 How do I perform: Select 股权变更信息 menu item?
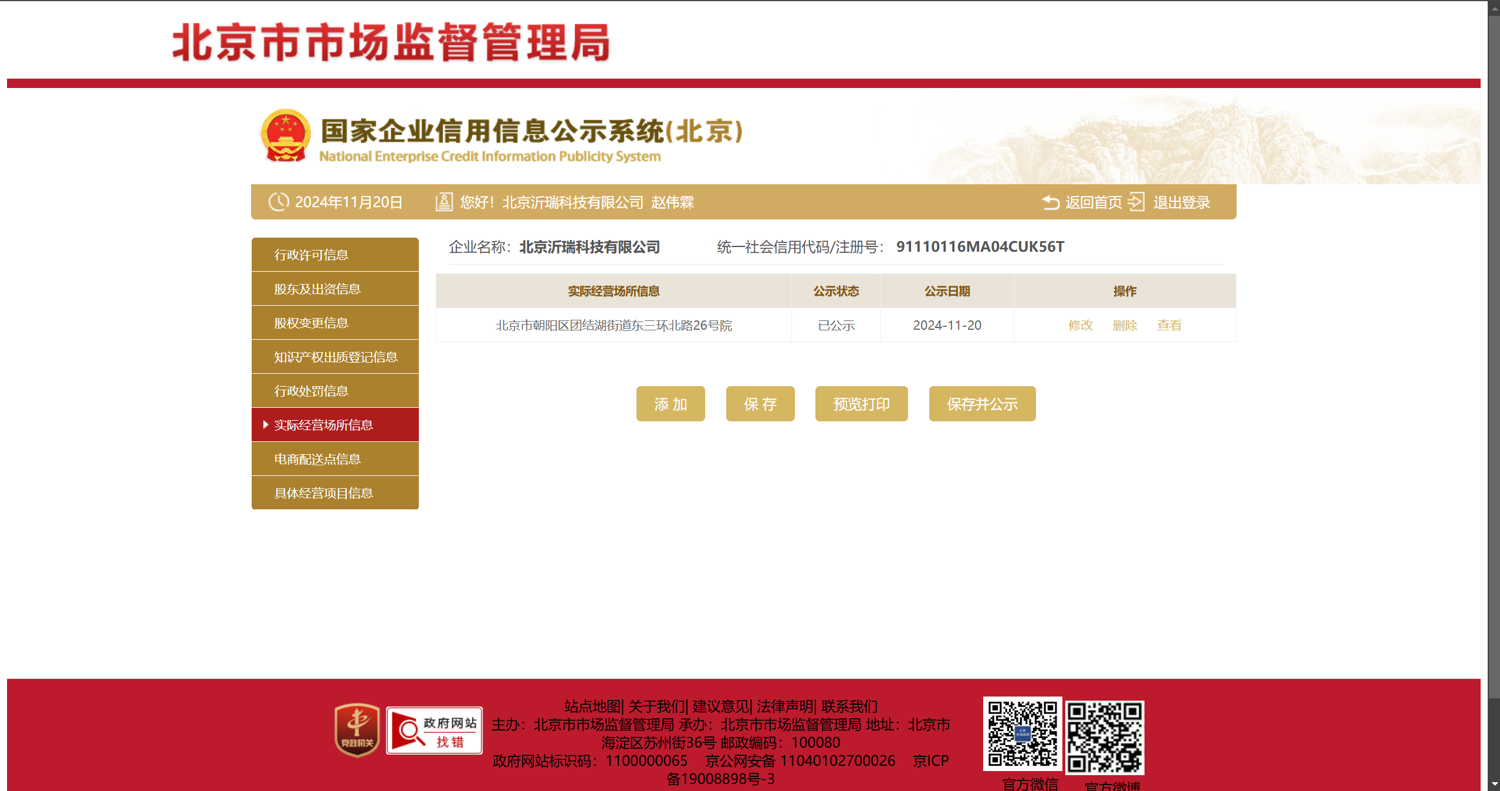point(335,323)
